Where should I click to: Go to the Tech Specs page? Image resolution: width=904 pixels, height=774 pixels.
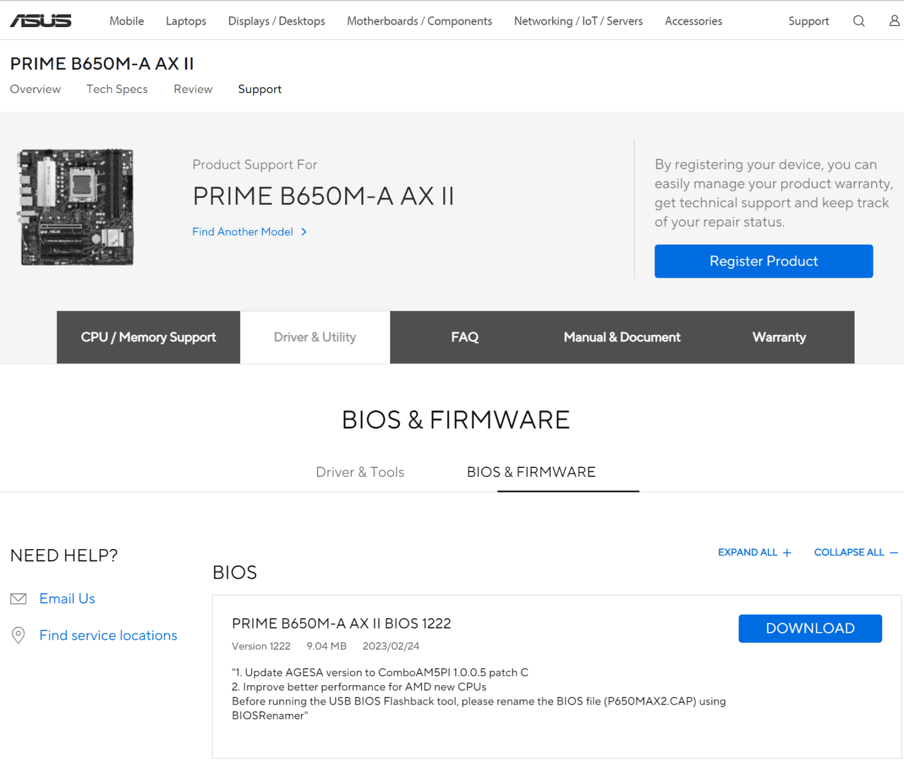click(117, 89)
